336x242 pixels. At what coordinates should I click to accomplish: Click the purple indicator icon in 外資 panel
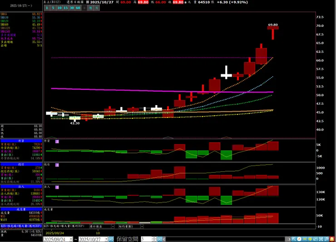57,141
